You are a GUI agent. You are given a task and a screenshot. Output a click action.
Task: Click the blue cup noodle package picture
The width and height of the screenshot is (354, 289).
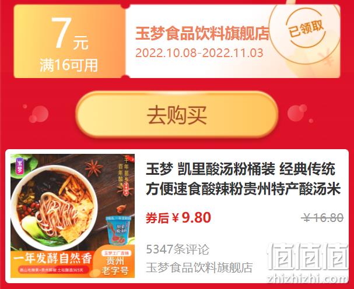coord(118,230)
